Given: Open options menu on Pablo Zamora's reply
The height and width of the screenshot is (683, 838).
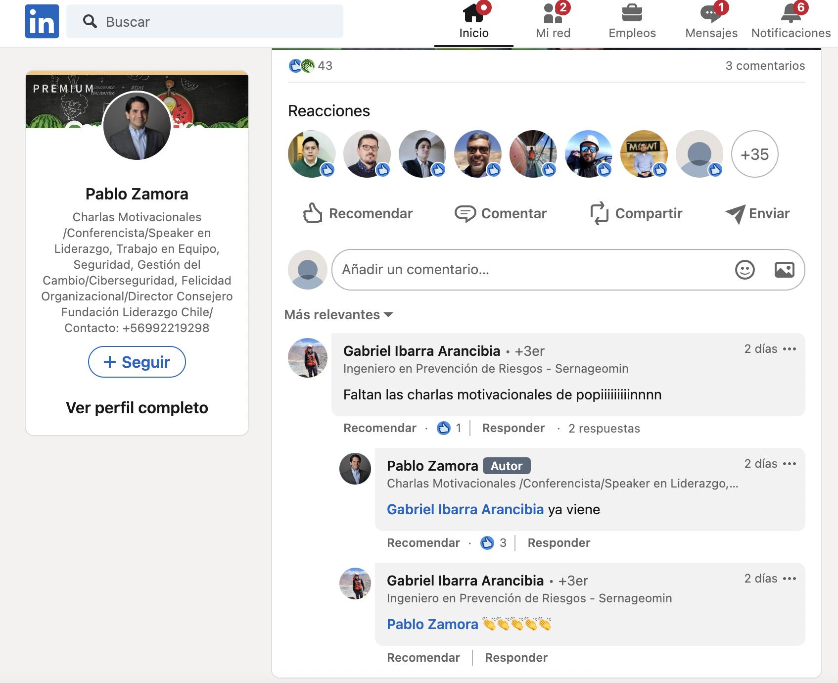Looking at the screenshot, I should tap(790, 464).
